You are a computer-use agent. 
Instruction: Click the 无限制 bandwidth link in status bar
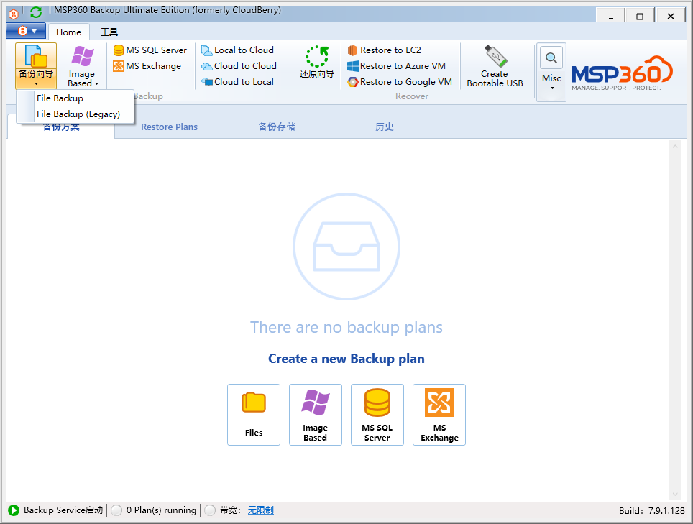[x=260, y=510]
